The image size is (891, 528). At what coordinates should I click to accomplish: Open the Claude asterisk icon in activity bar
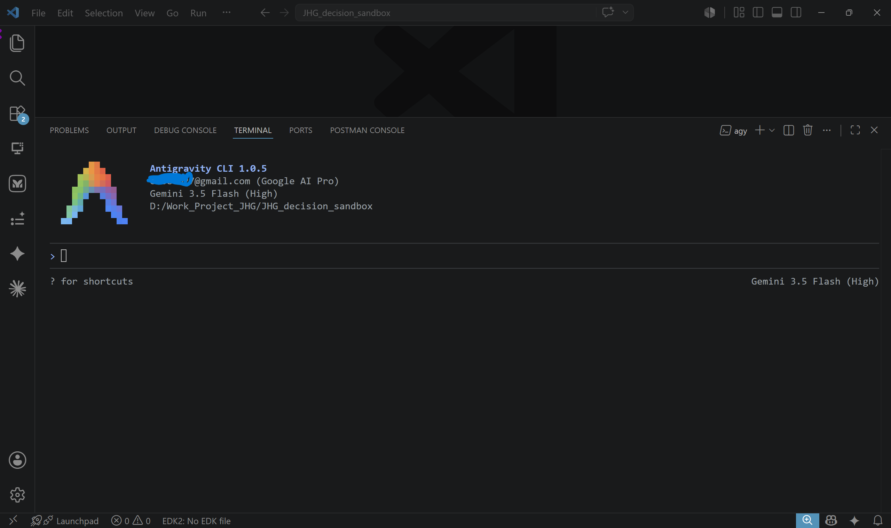point(17,288)
